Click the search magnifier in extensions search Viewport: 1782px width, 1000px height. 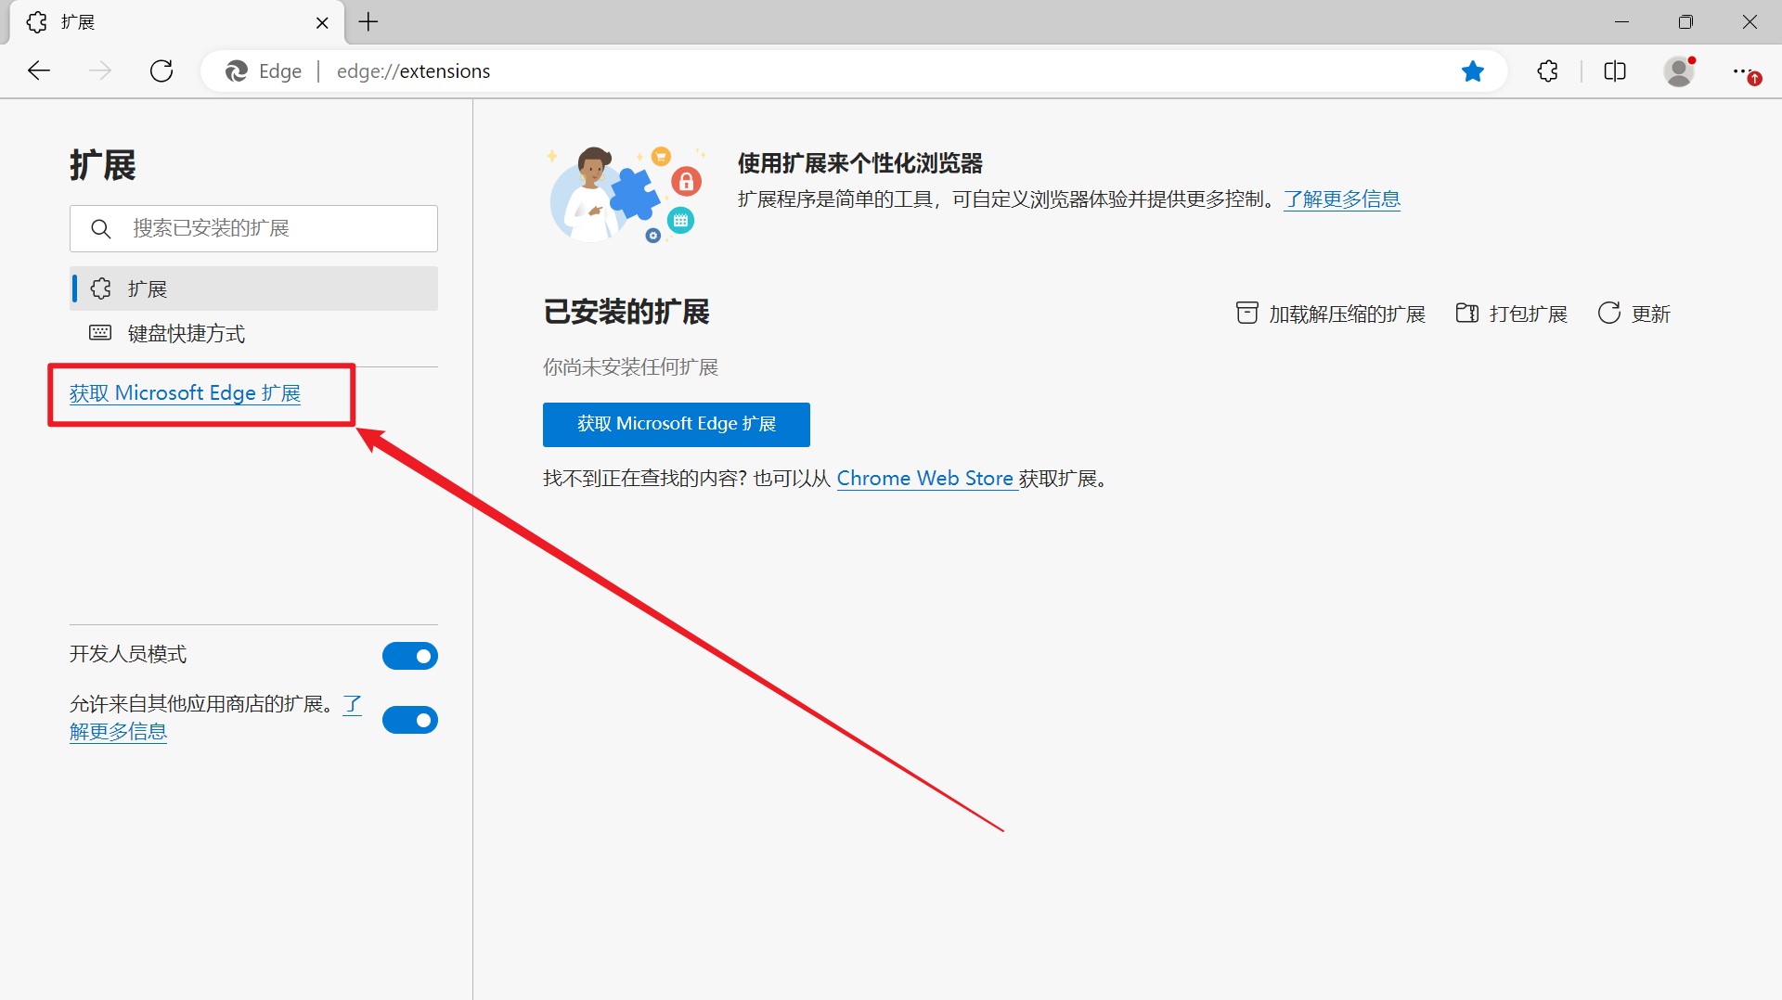pos(101,228)
